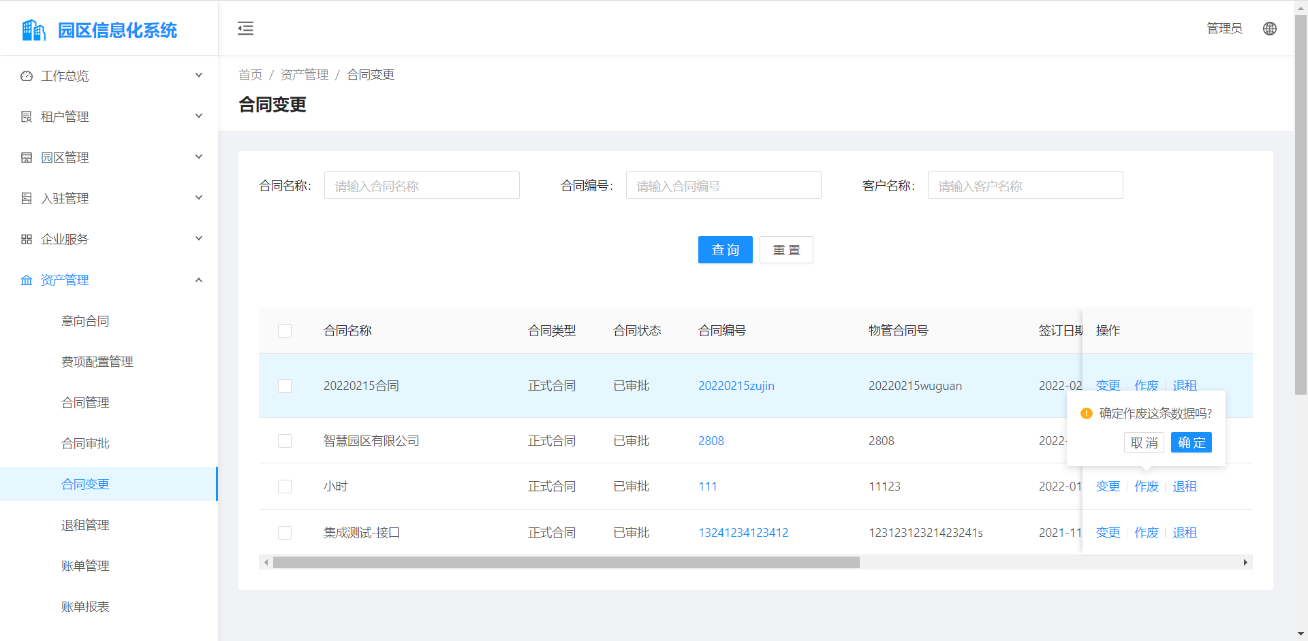Expand the 工作总览 menu chevron

(x=199, y=76)
